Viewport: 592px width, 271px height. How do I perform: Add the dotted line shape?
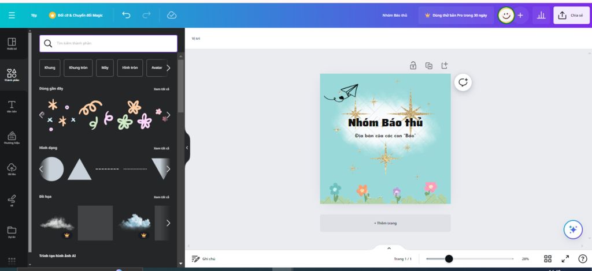(135, 169)
